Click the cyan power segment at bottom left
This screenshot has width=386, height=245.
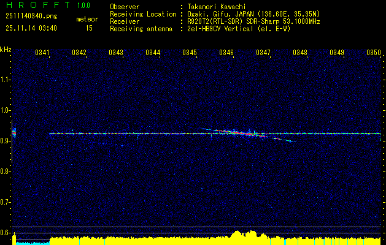(33, 243)
